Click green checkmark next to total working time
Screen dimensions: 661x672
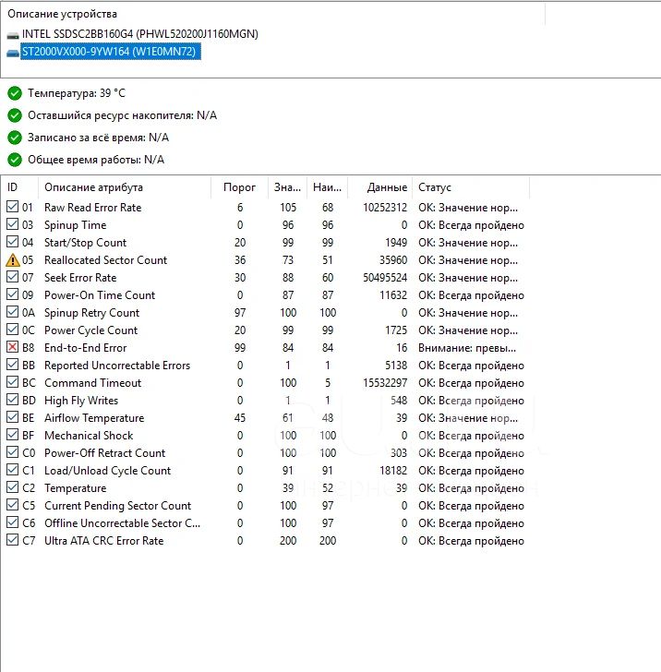[x=14, y=160]
